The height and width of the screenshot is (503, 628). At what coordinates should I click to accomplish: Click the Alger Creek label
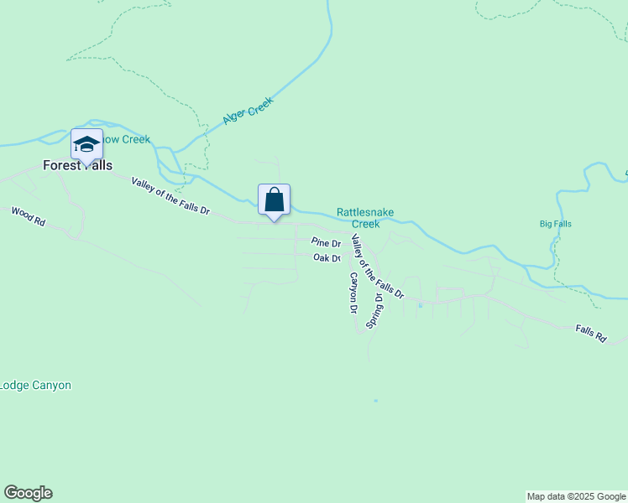click(x=249, y=111)
